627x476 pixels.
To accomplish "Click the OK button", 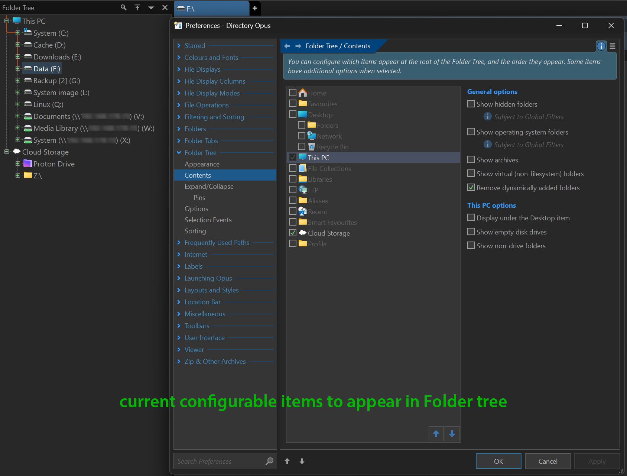I will (498, 461).
